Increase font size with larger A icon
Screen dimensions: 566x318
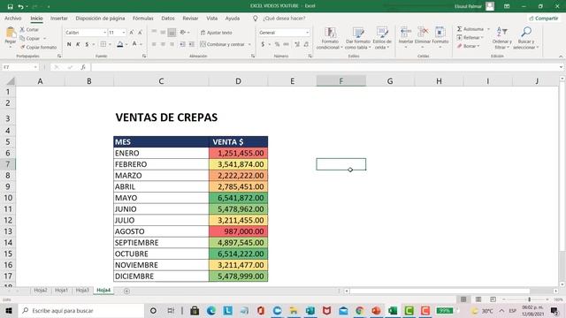(x=132, y=33)
